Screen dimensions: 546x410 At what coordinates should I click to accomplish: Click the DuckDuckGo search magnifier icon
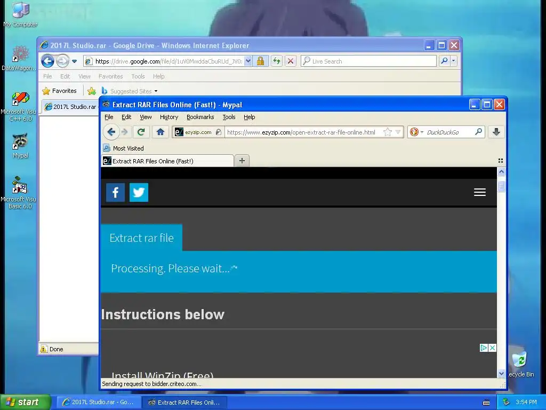[478, 132]
